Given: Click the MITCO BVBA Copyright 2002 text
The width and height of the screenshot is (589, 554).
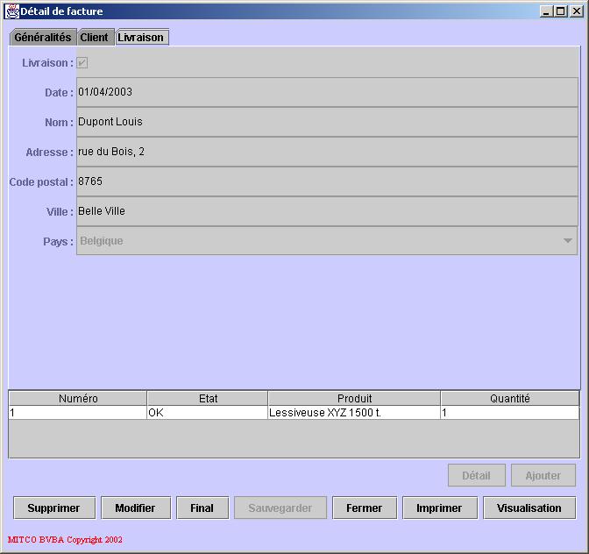Looking at the screenshot, I should point(65,540).
